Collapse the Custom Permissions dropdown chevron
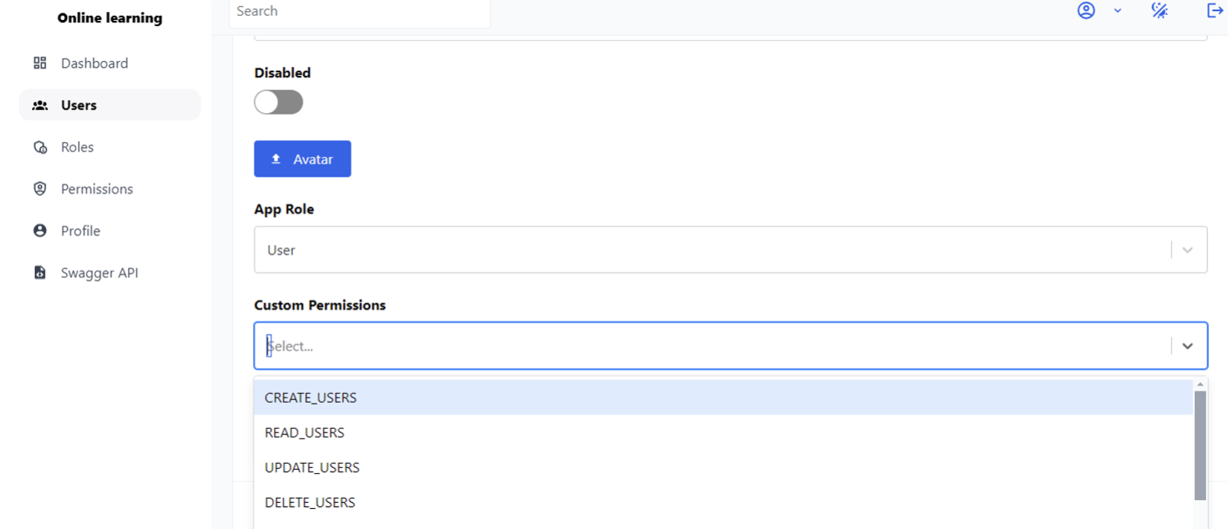1229x529 pixels. (x=1187, y=346)
